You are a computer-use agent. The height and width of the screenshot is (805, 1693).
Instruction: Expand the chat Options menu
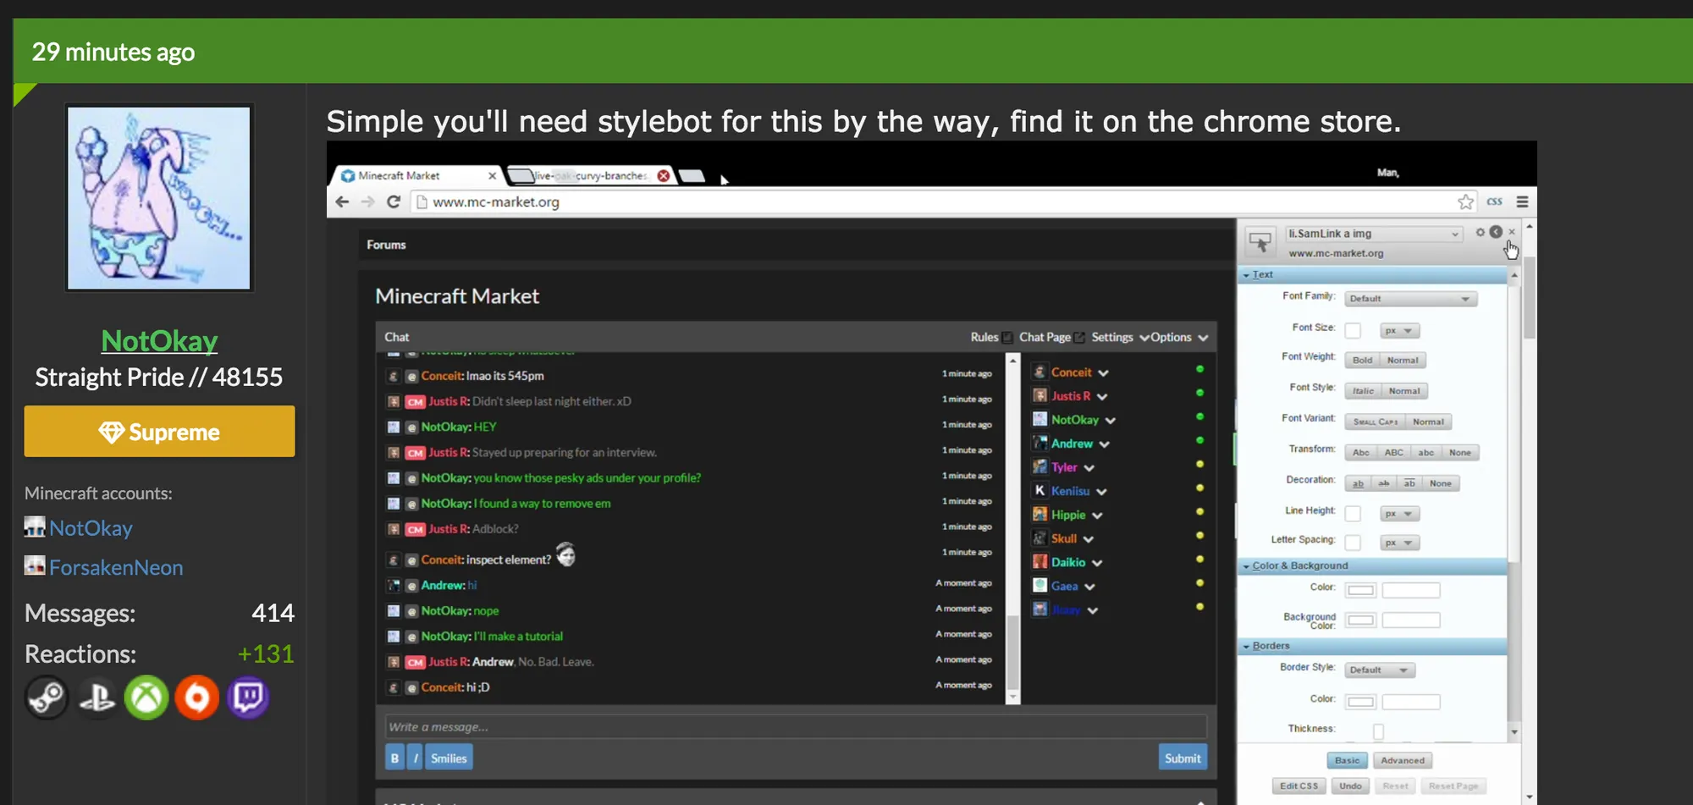click(x=1179, y=337)
